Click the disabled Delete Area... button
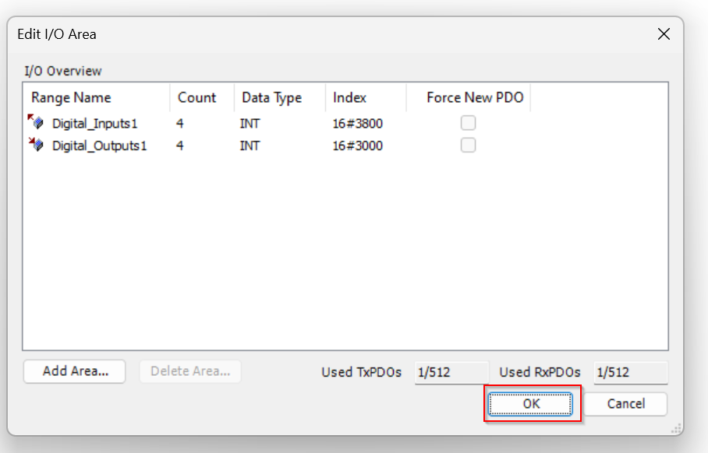Viewport: 708px width, 453px height. click(x=190, y=371)
